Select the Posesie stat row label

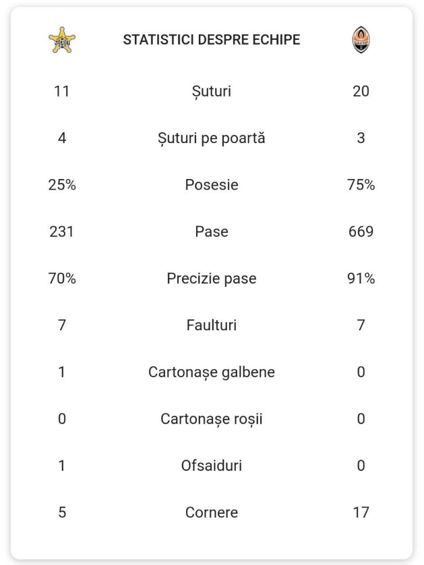click(212, 186)
